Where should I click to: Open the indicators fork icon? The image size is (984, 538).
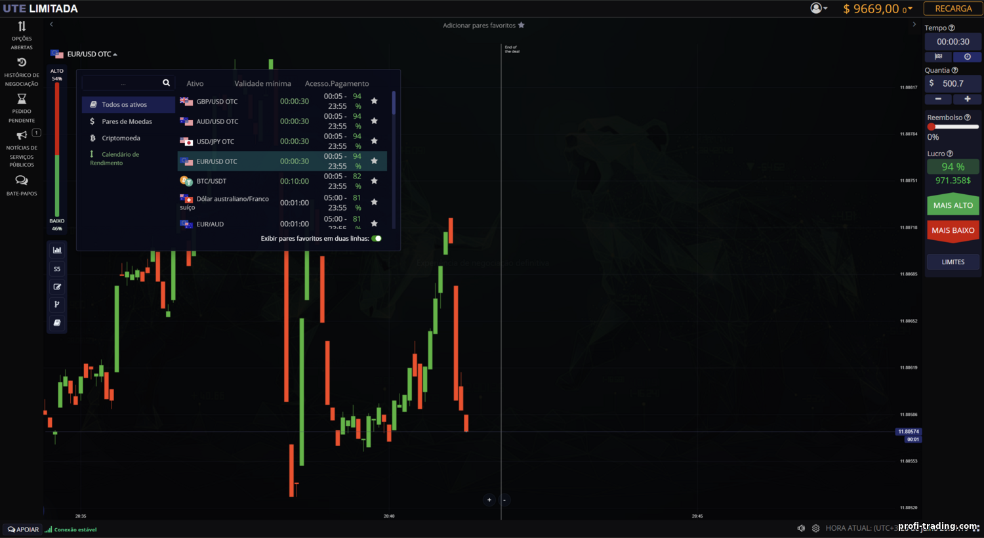[x=57, y=304]
